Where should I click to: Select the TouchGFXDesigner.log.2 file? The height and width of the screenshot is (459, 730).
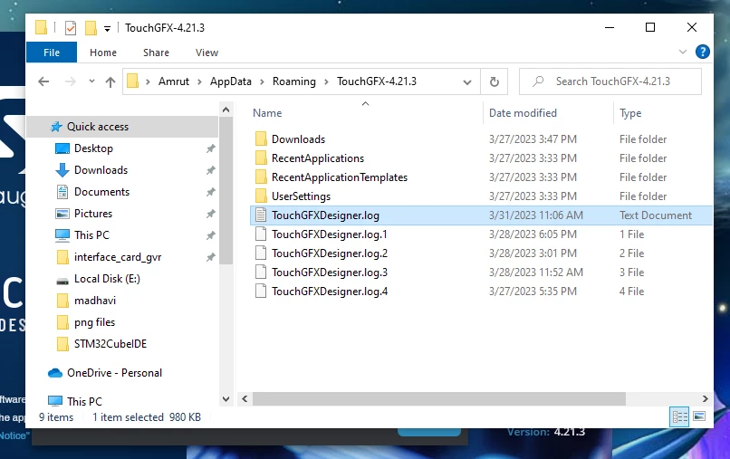point(329,253)
